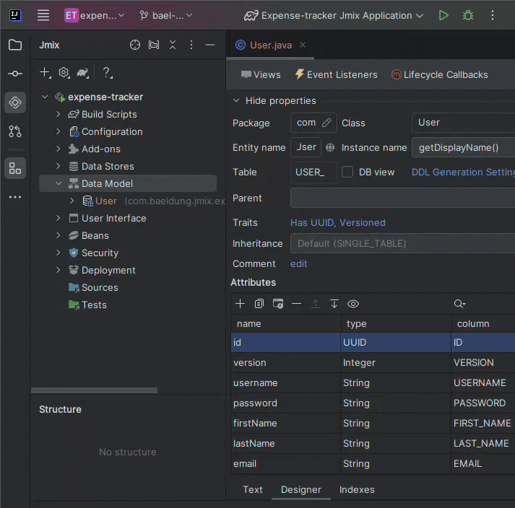Click the Remove attribute minus icon
515x508 pixels.
[296, 304]
